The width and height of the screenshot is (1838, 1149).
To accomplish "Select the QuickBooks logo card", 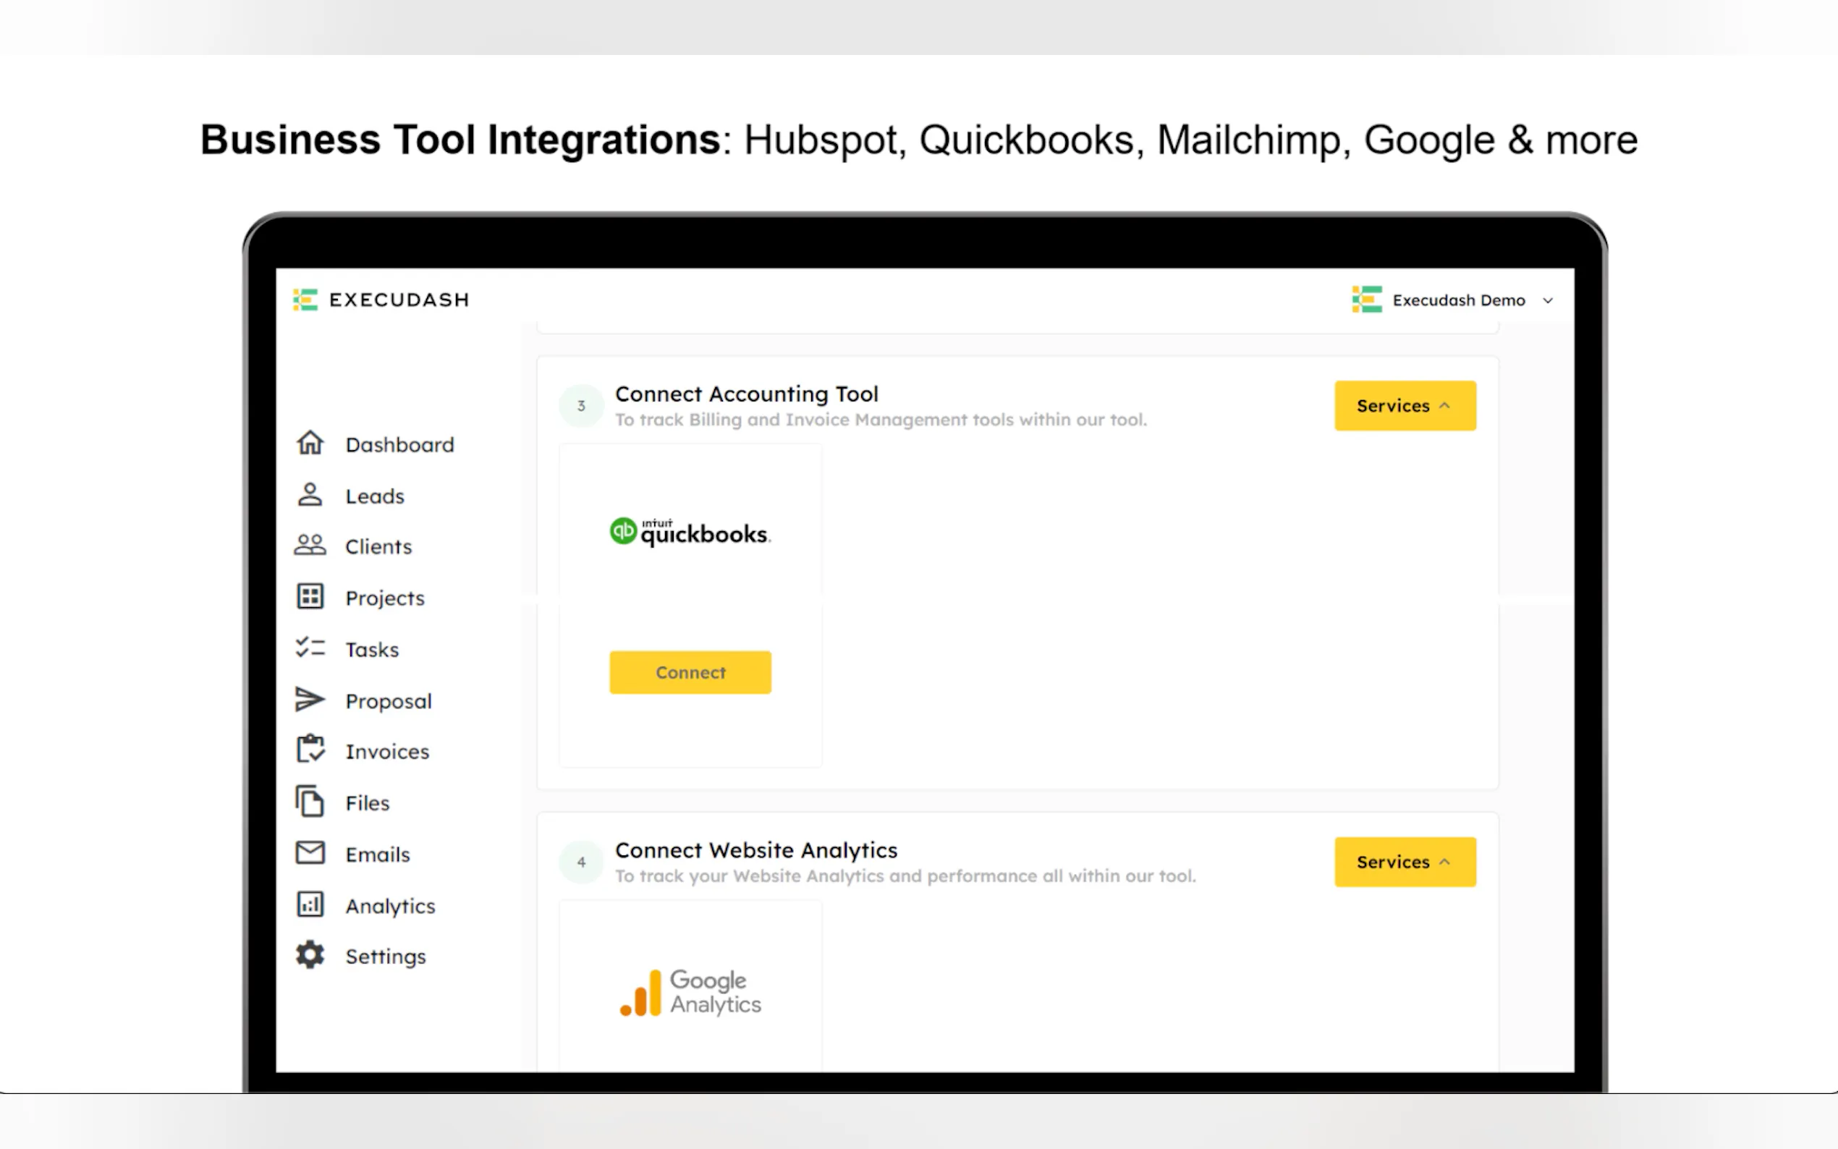I will pos(690,532).
